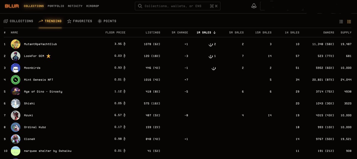Sort by Owners column header

(x=329, y=32)
